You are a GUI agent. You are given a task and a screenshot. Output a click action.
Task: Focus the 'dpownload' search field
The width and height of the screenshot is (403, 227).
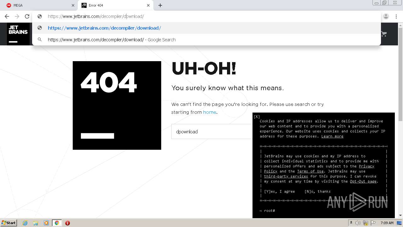pos(212,131)
